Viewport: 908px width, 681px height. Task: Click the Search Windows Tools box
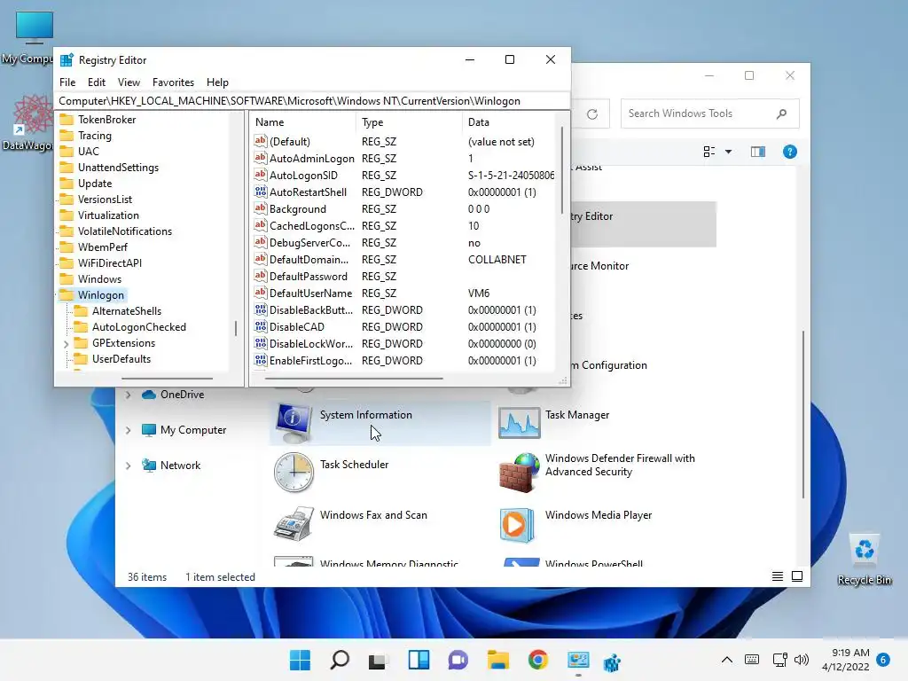click(x=709, y=113)
